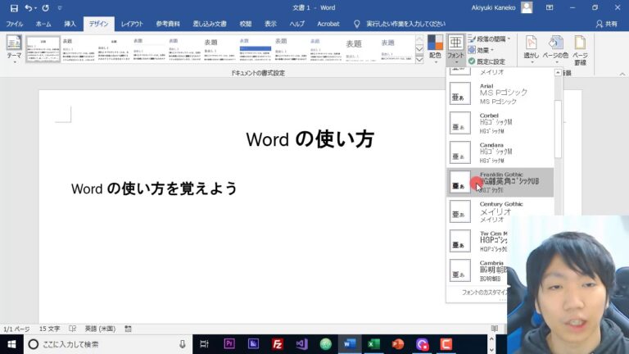Screen dimensions: 629x354
Task: Click the 1/1 ページ page count status
Action: click(x=16, y=329)
